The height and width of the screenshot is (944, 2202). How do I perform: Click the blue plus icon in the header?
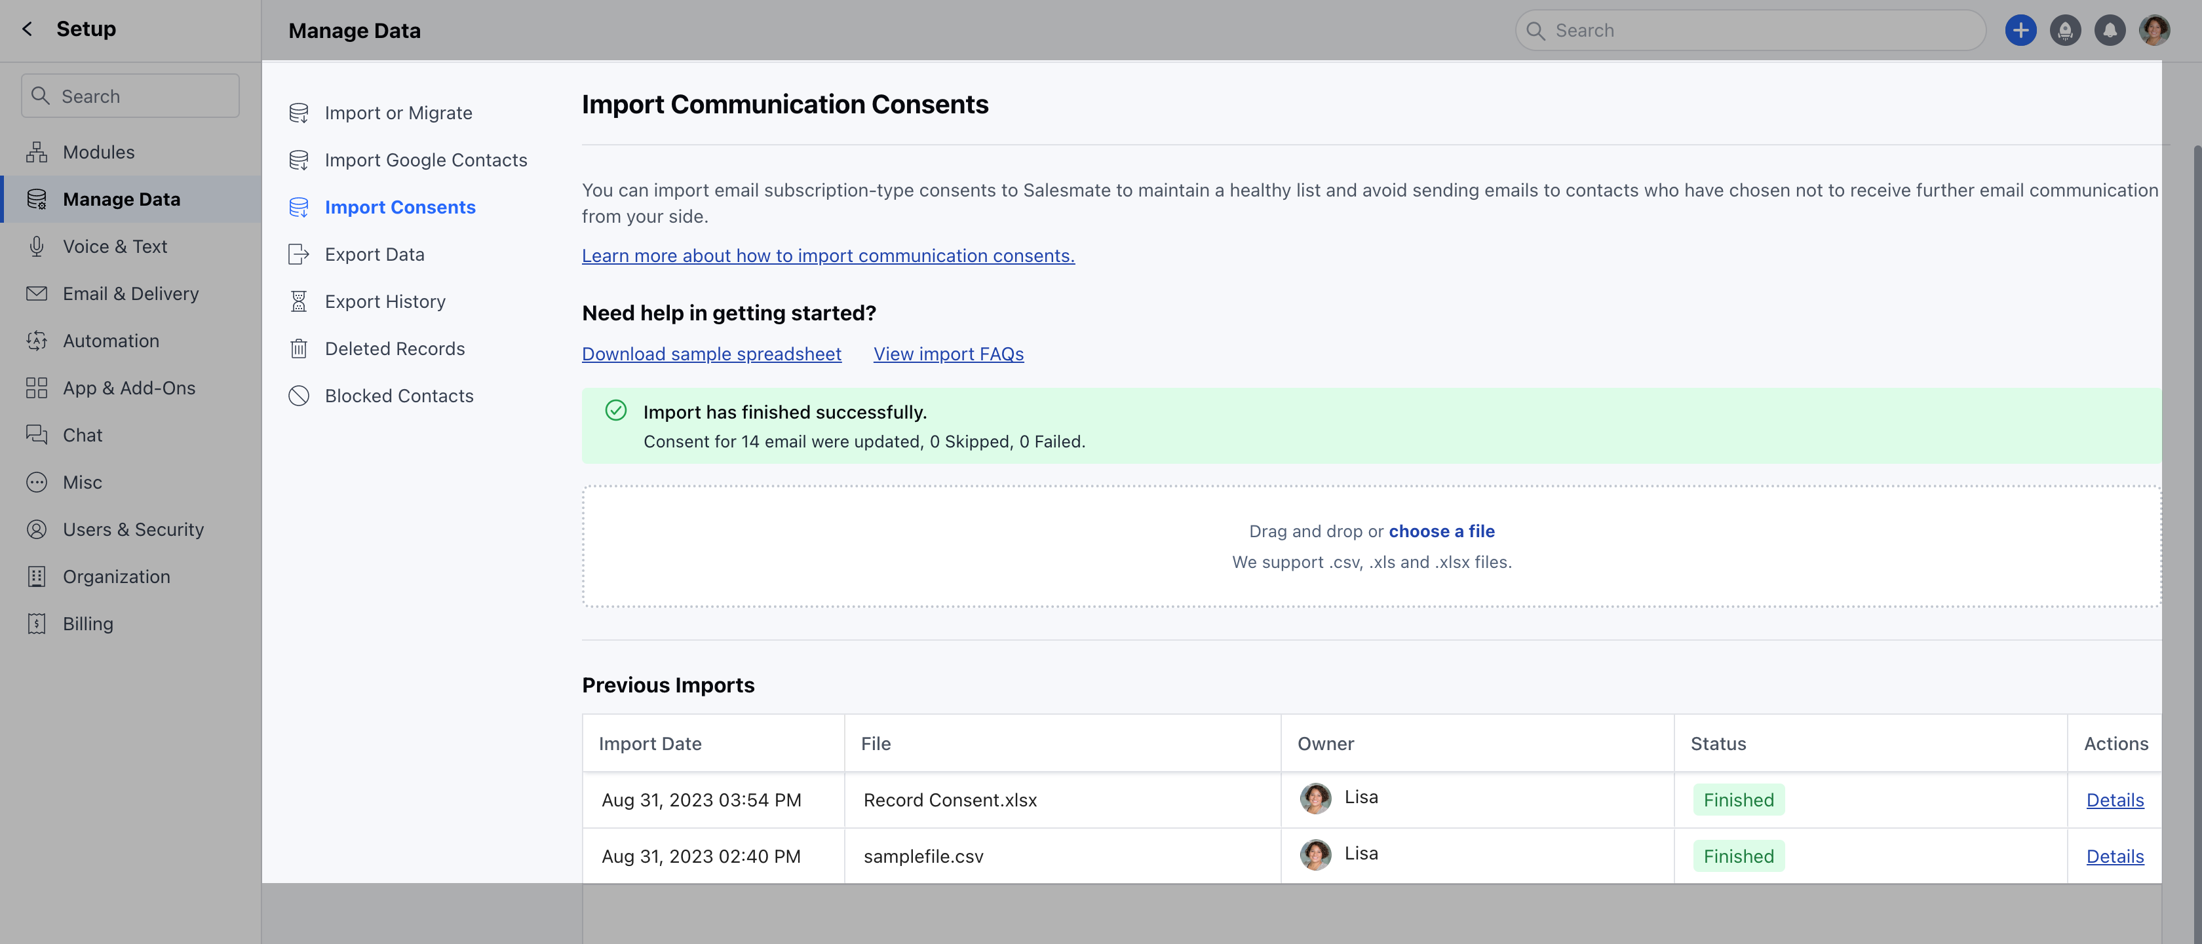(2020, 30)
